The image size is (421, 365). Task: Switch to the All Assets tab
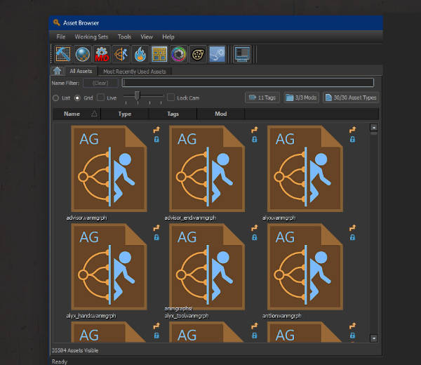point(81,71)
